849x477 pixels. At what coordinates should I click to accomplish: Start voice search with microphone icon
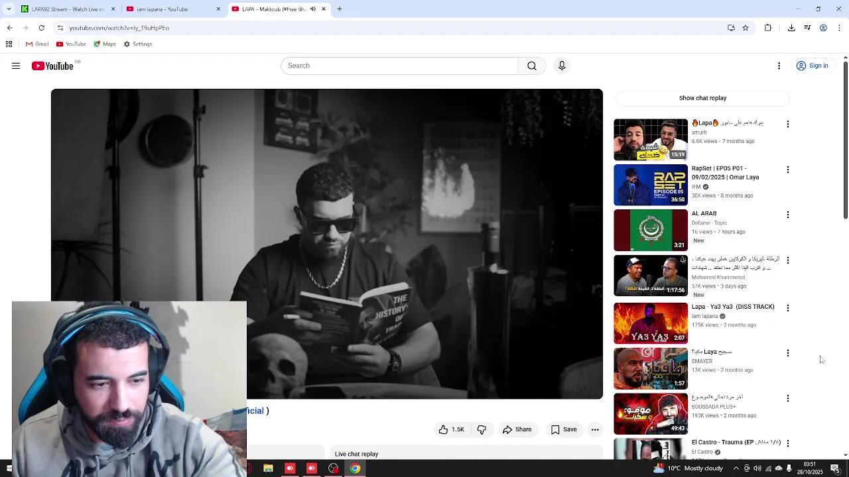coord(562,66)
